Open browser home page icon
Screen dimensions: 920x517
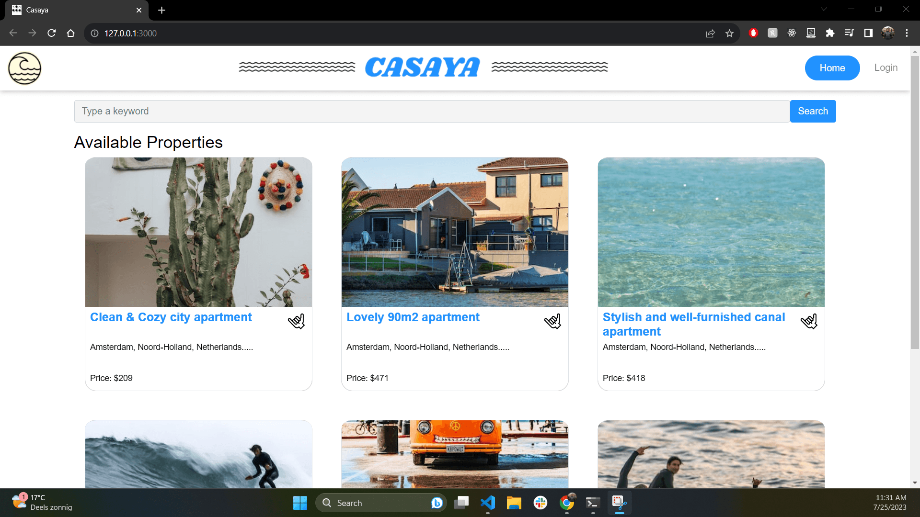click(x=70, y=33)
